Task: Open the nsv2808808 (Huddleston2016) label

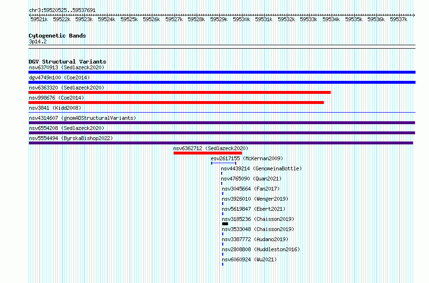Action: pyautogui.click(x=261, y=249)
